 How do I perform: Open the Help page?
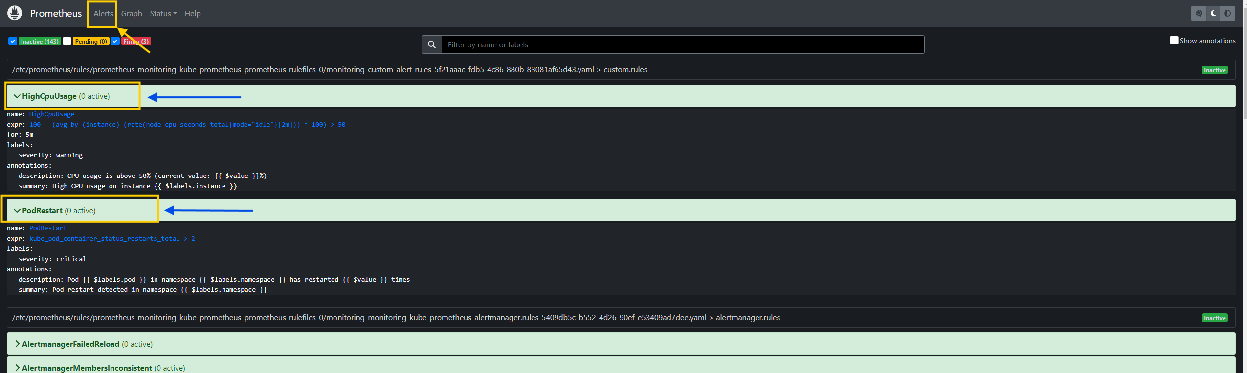click(x=193, y=13)
